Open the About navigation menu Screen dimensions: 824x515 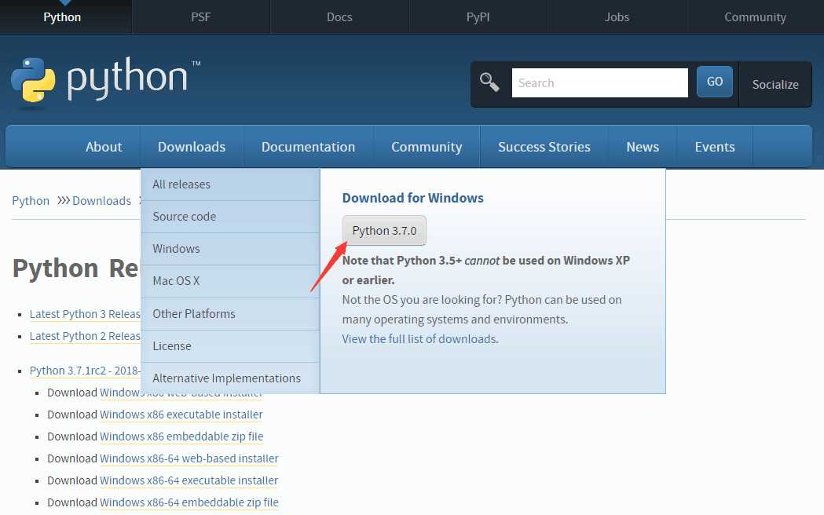(x=104, y=147)
